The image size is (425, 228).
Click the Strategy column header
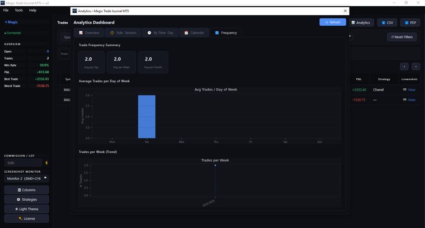pyautogui.click(x=384, y=79)
